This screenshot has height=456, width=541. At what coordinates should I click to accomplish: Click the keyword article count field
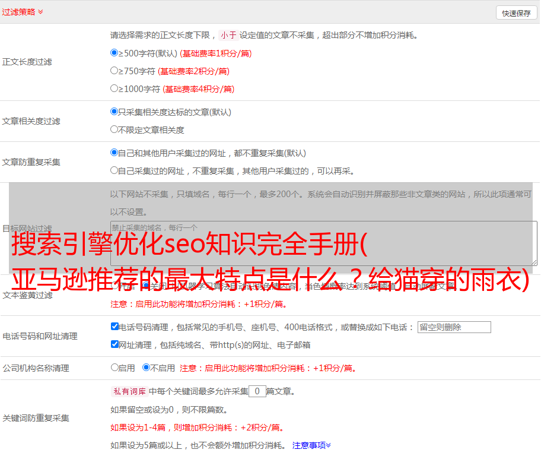pos(257,391)
